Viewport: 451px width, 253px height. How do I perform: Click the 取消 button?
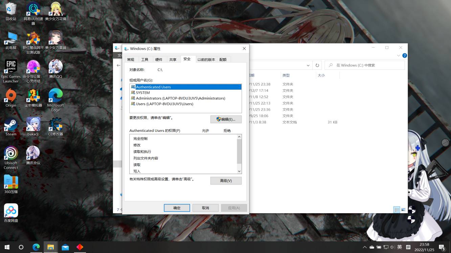(x=205, y=208)
